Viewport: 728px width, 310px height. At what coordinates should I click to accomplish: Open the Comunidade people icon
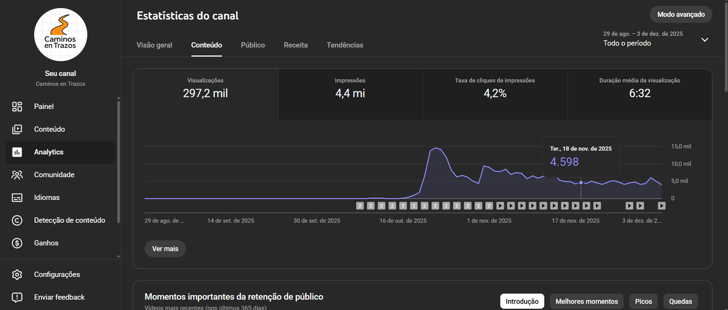(17, 175)
